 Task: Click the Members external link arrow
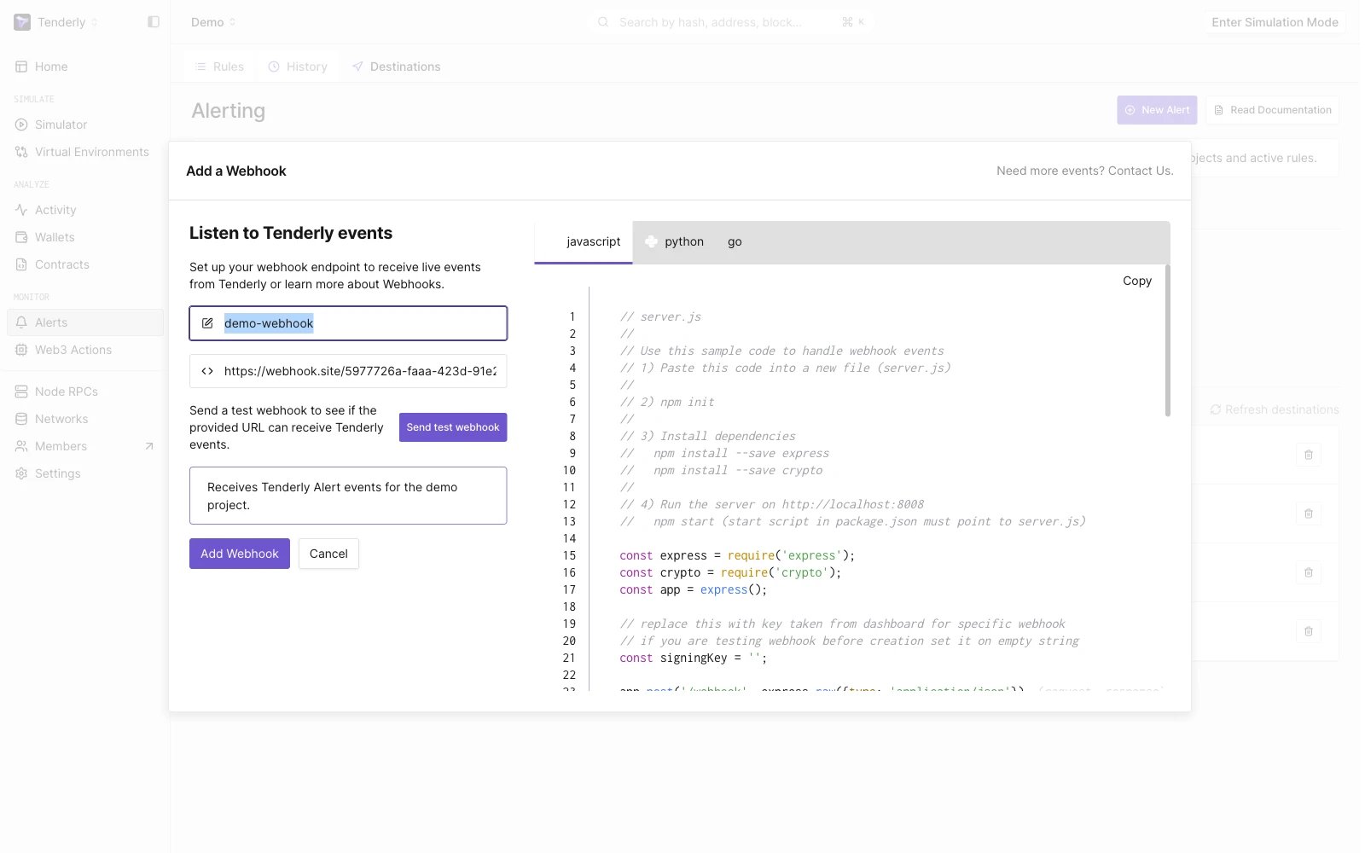pos(149,446)
